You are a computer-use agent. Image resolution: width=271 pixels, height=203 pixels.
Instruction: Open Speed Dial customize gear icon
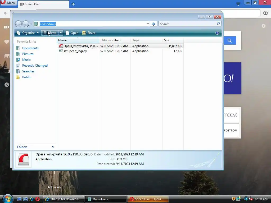click(263, 26)
